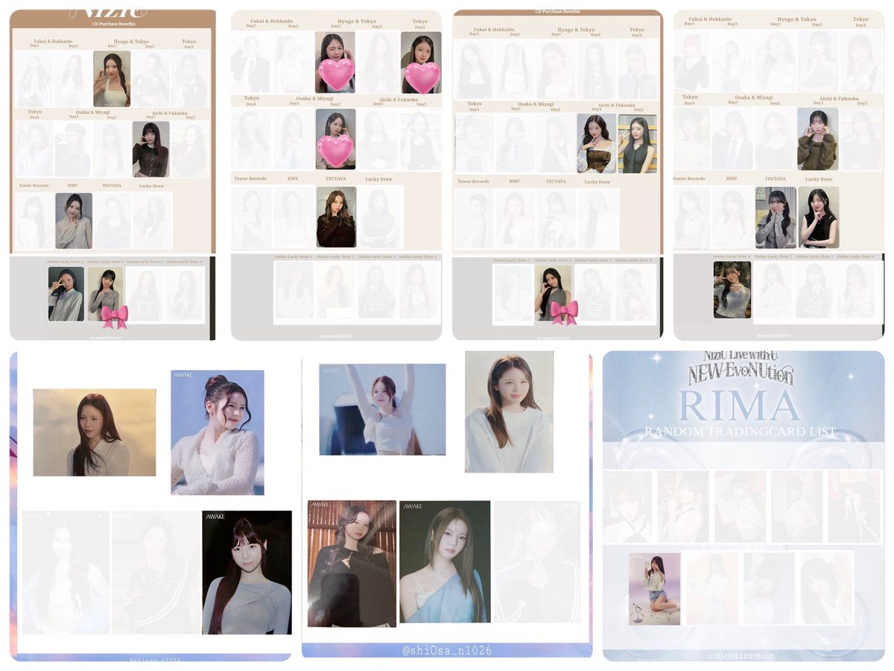Viewport: 894px width, 671px height.
Task: Click 'Lucky Draw' label in second template
Action: 378,179
